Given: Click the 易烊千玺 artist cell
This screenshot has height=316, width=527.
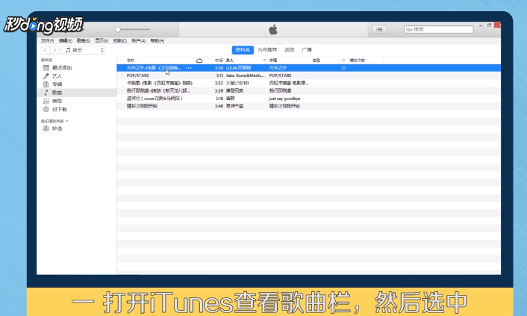Looking at the screenshot, I should pyautogui.click(x=234, y=106).
